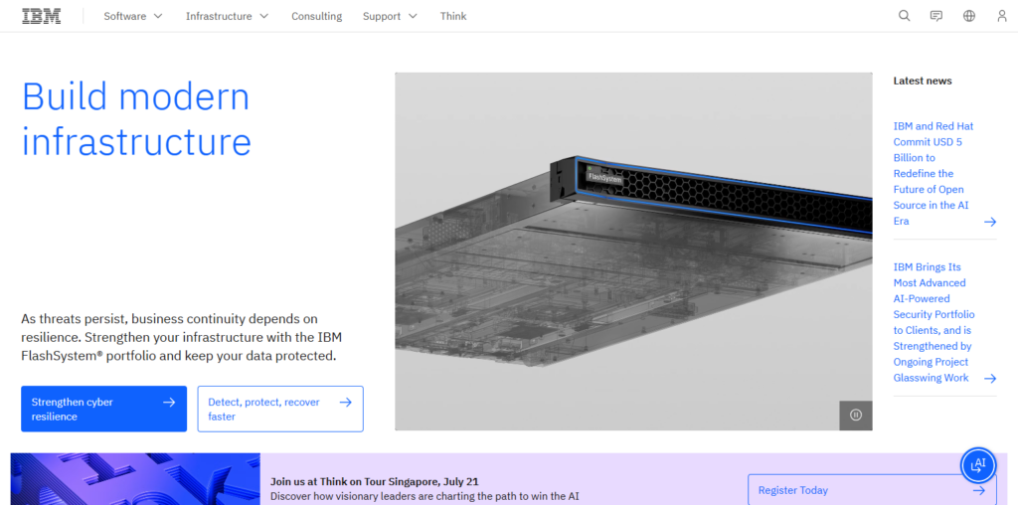The image size is (1018, 505).
Task: Expand the Infrastructure menu
Action: pos(228,16)
